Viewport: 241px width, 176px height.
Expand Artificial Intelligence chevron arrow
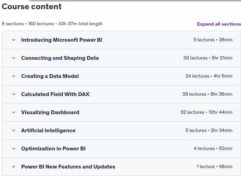point(14,131)
